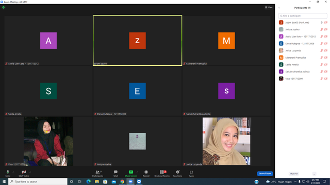Viewport: 330px width, 185px height.
Task: Open share options arrow beside Share Screen
Action: click(x=137, y=172)
